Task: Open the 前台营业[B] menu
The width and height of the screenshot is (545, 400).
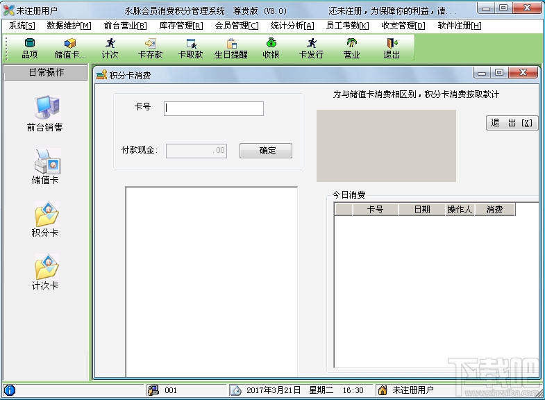Action: point(125,26)
